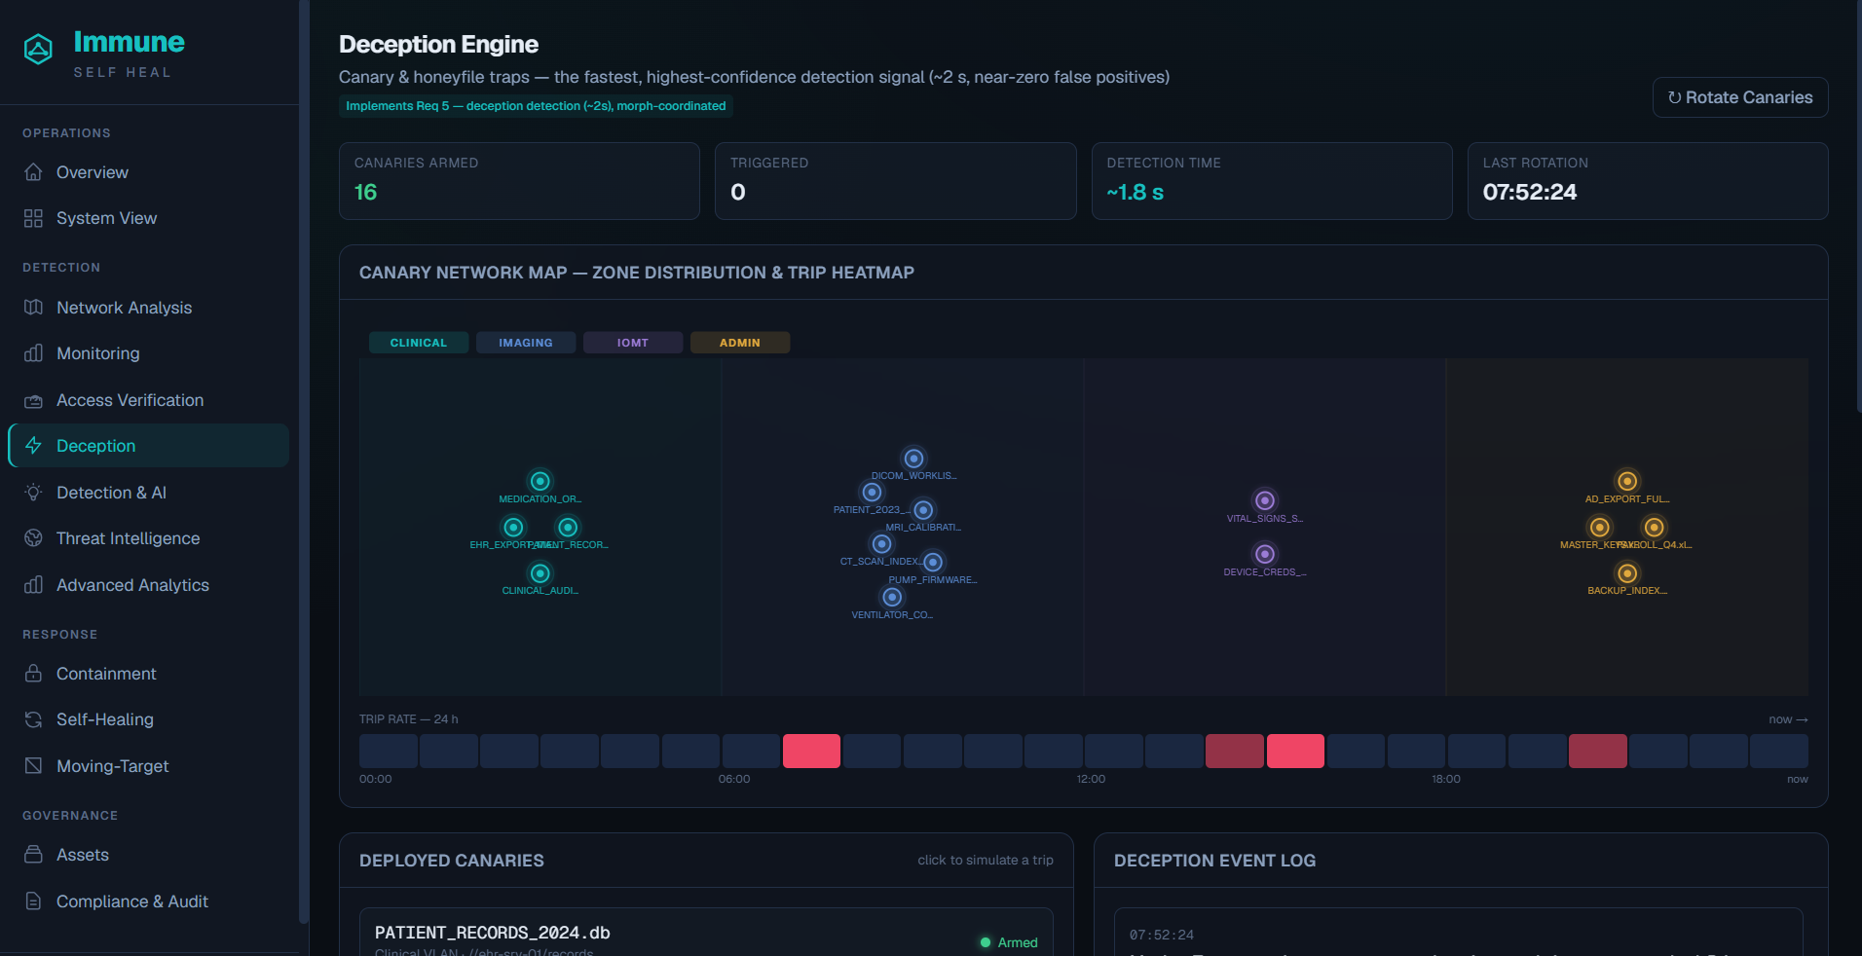Select the BACKUP_INDEX canary node
1862x956 pixels.
click(x=1627, y=573)
